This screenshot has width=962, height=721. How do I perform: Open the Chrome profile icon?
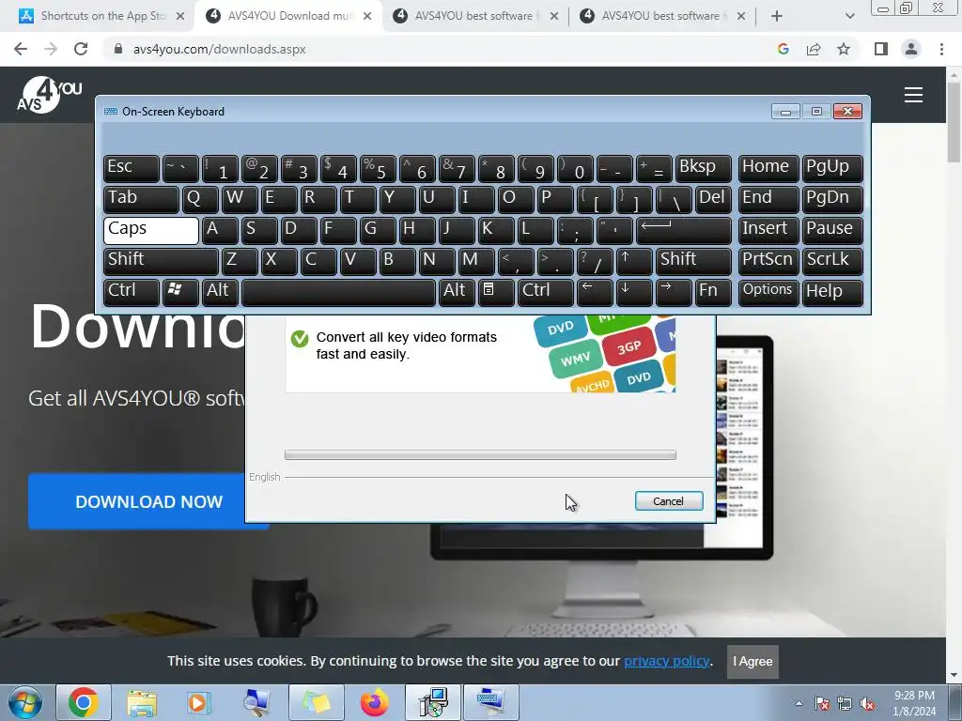click(x=911, y=49)
